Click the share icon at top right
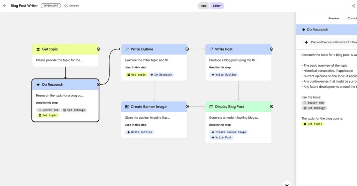Screen dimensions: 357x186 [354, 6]
